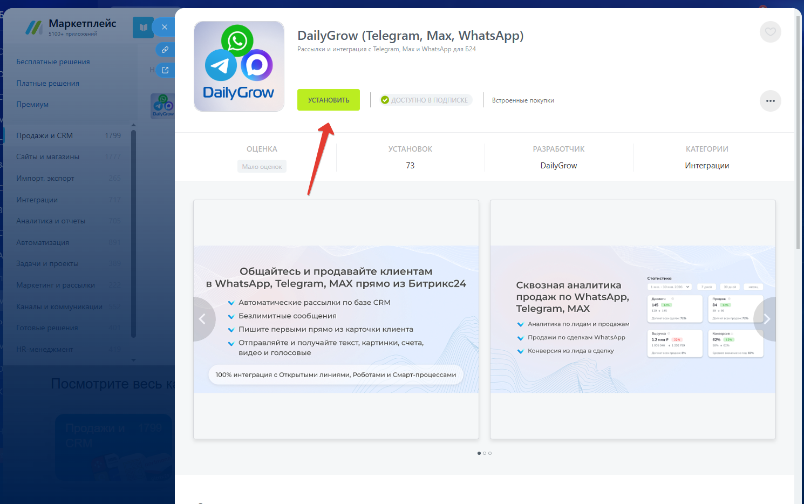Show previous screenshot with left arrow
Viewport: 804px width, 504px height.
click(203, 319)
